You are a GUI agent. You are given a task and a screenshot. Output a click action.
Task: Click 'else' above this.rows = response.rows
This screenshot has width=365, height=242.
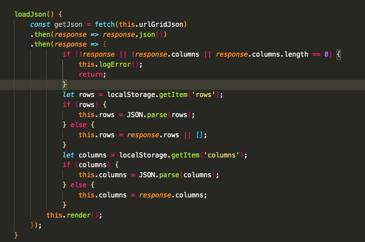(x=78, y=125)
